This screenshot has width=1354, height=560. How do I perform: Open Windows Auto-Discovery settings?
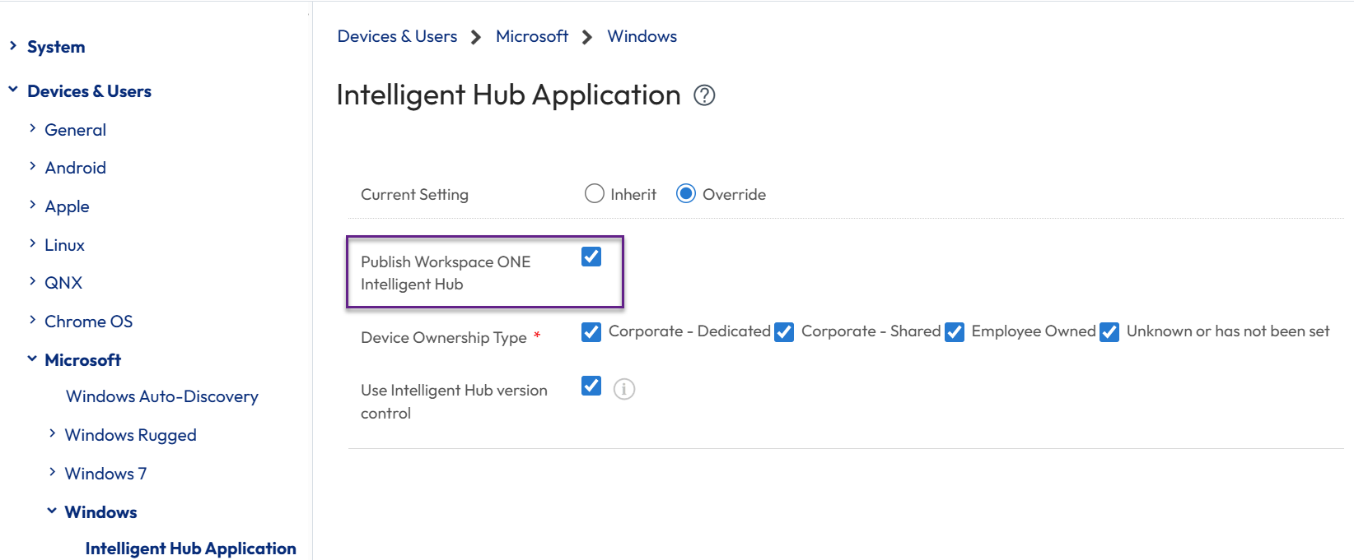(162, 396)
